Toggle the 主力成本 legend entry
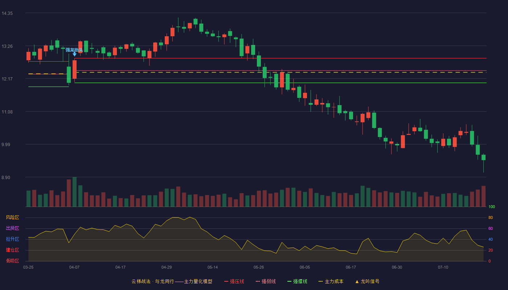This screenshot has width=508, height=290. click(x=331, y=281)
